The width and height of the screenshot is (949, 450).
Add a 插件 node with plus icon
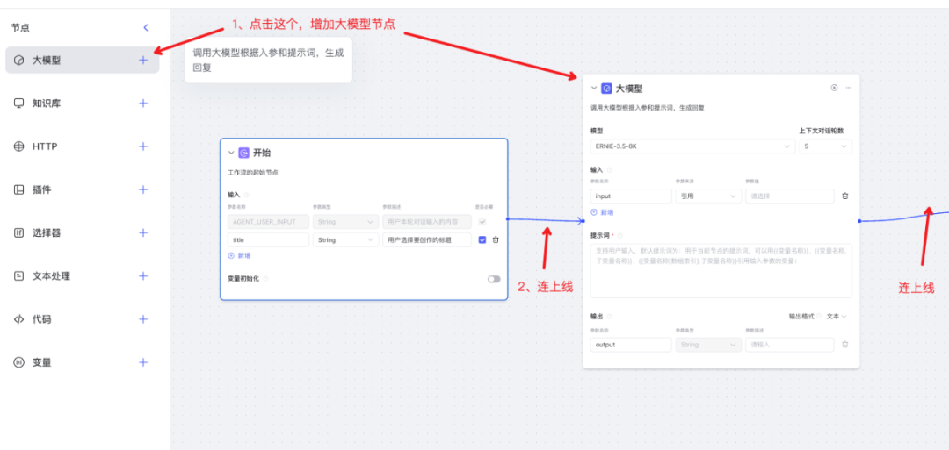143,189
